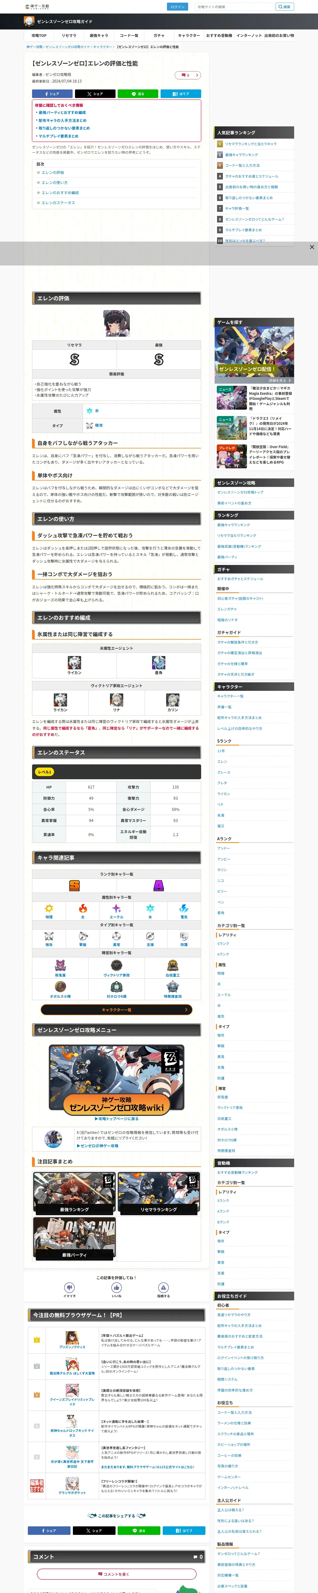
Task: Open the A rank character list icon
Action: point(159,885)
